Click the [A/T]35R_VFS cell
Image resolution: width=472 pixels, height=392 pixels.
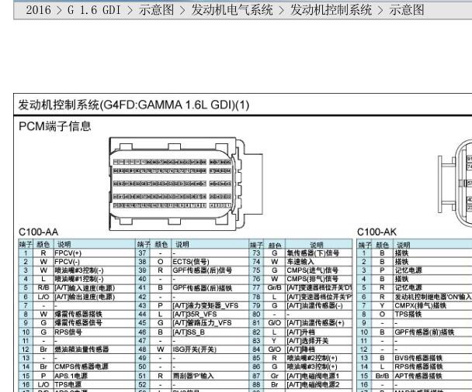210,315
